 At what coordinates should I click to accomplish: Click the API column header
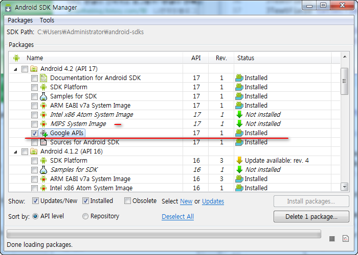tap(196, 58)
